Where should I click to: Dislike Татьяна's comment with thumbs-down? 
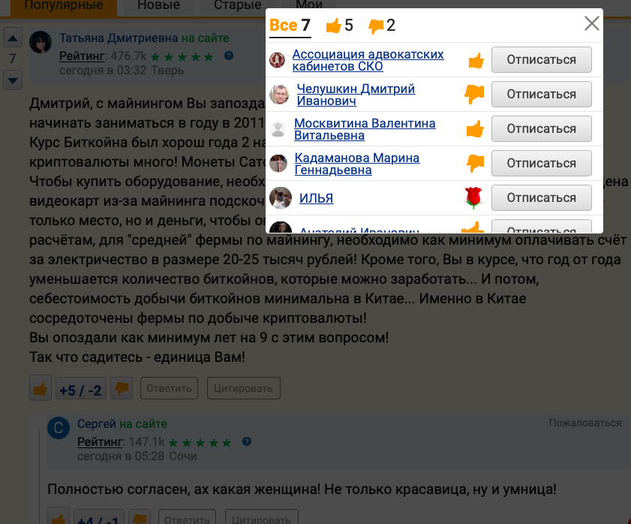tap(122, 389)
